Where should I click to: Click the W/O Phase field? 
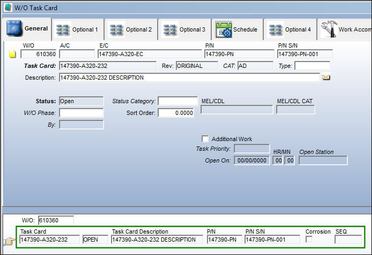point(81,113)
